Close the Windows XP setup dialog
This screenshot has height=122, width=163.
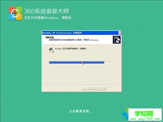[x=120, y=33]
